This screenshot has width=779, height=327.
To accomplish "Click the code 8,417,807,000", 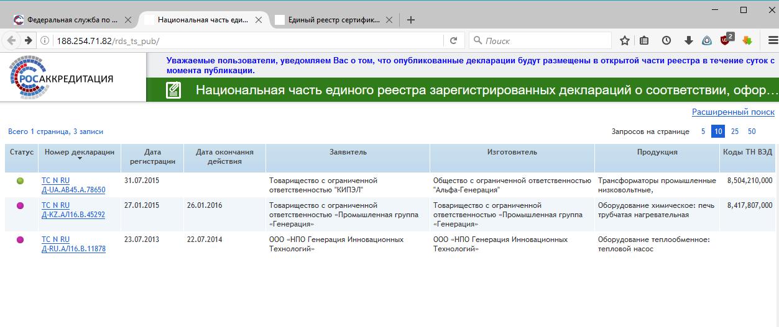I will [750, 205].
